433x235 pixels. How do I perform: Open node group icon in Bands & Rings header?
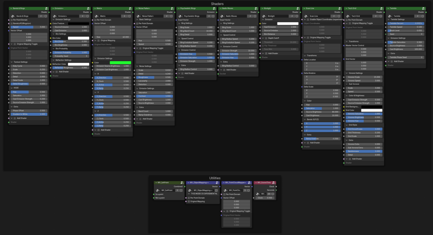click(x=47, y=9)
